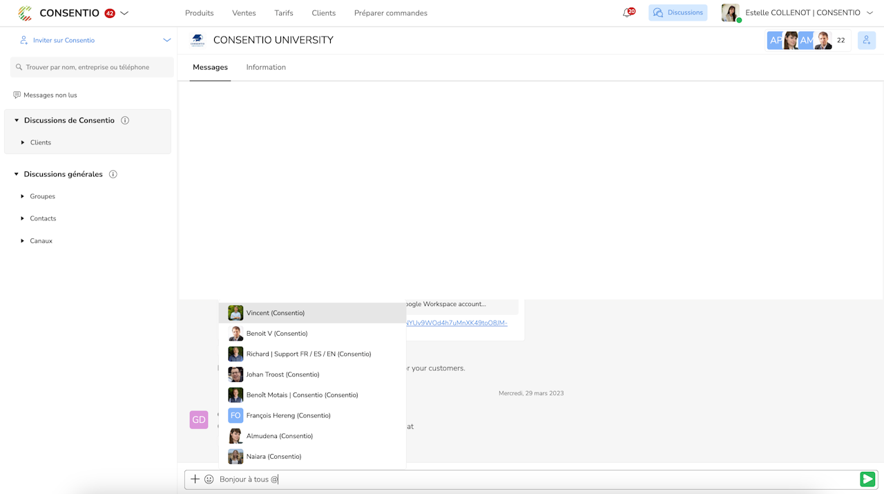
Task: Mention Vincent (Consentio)
Action: tap(312, 313)
